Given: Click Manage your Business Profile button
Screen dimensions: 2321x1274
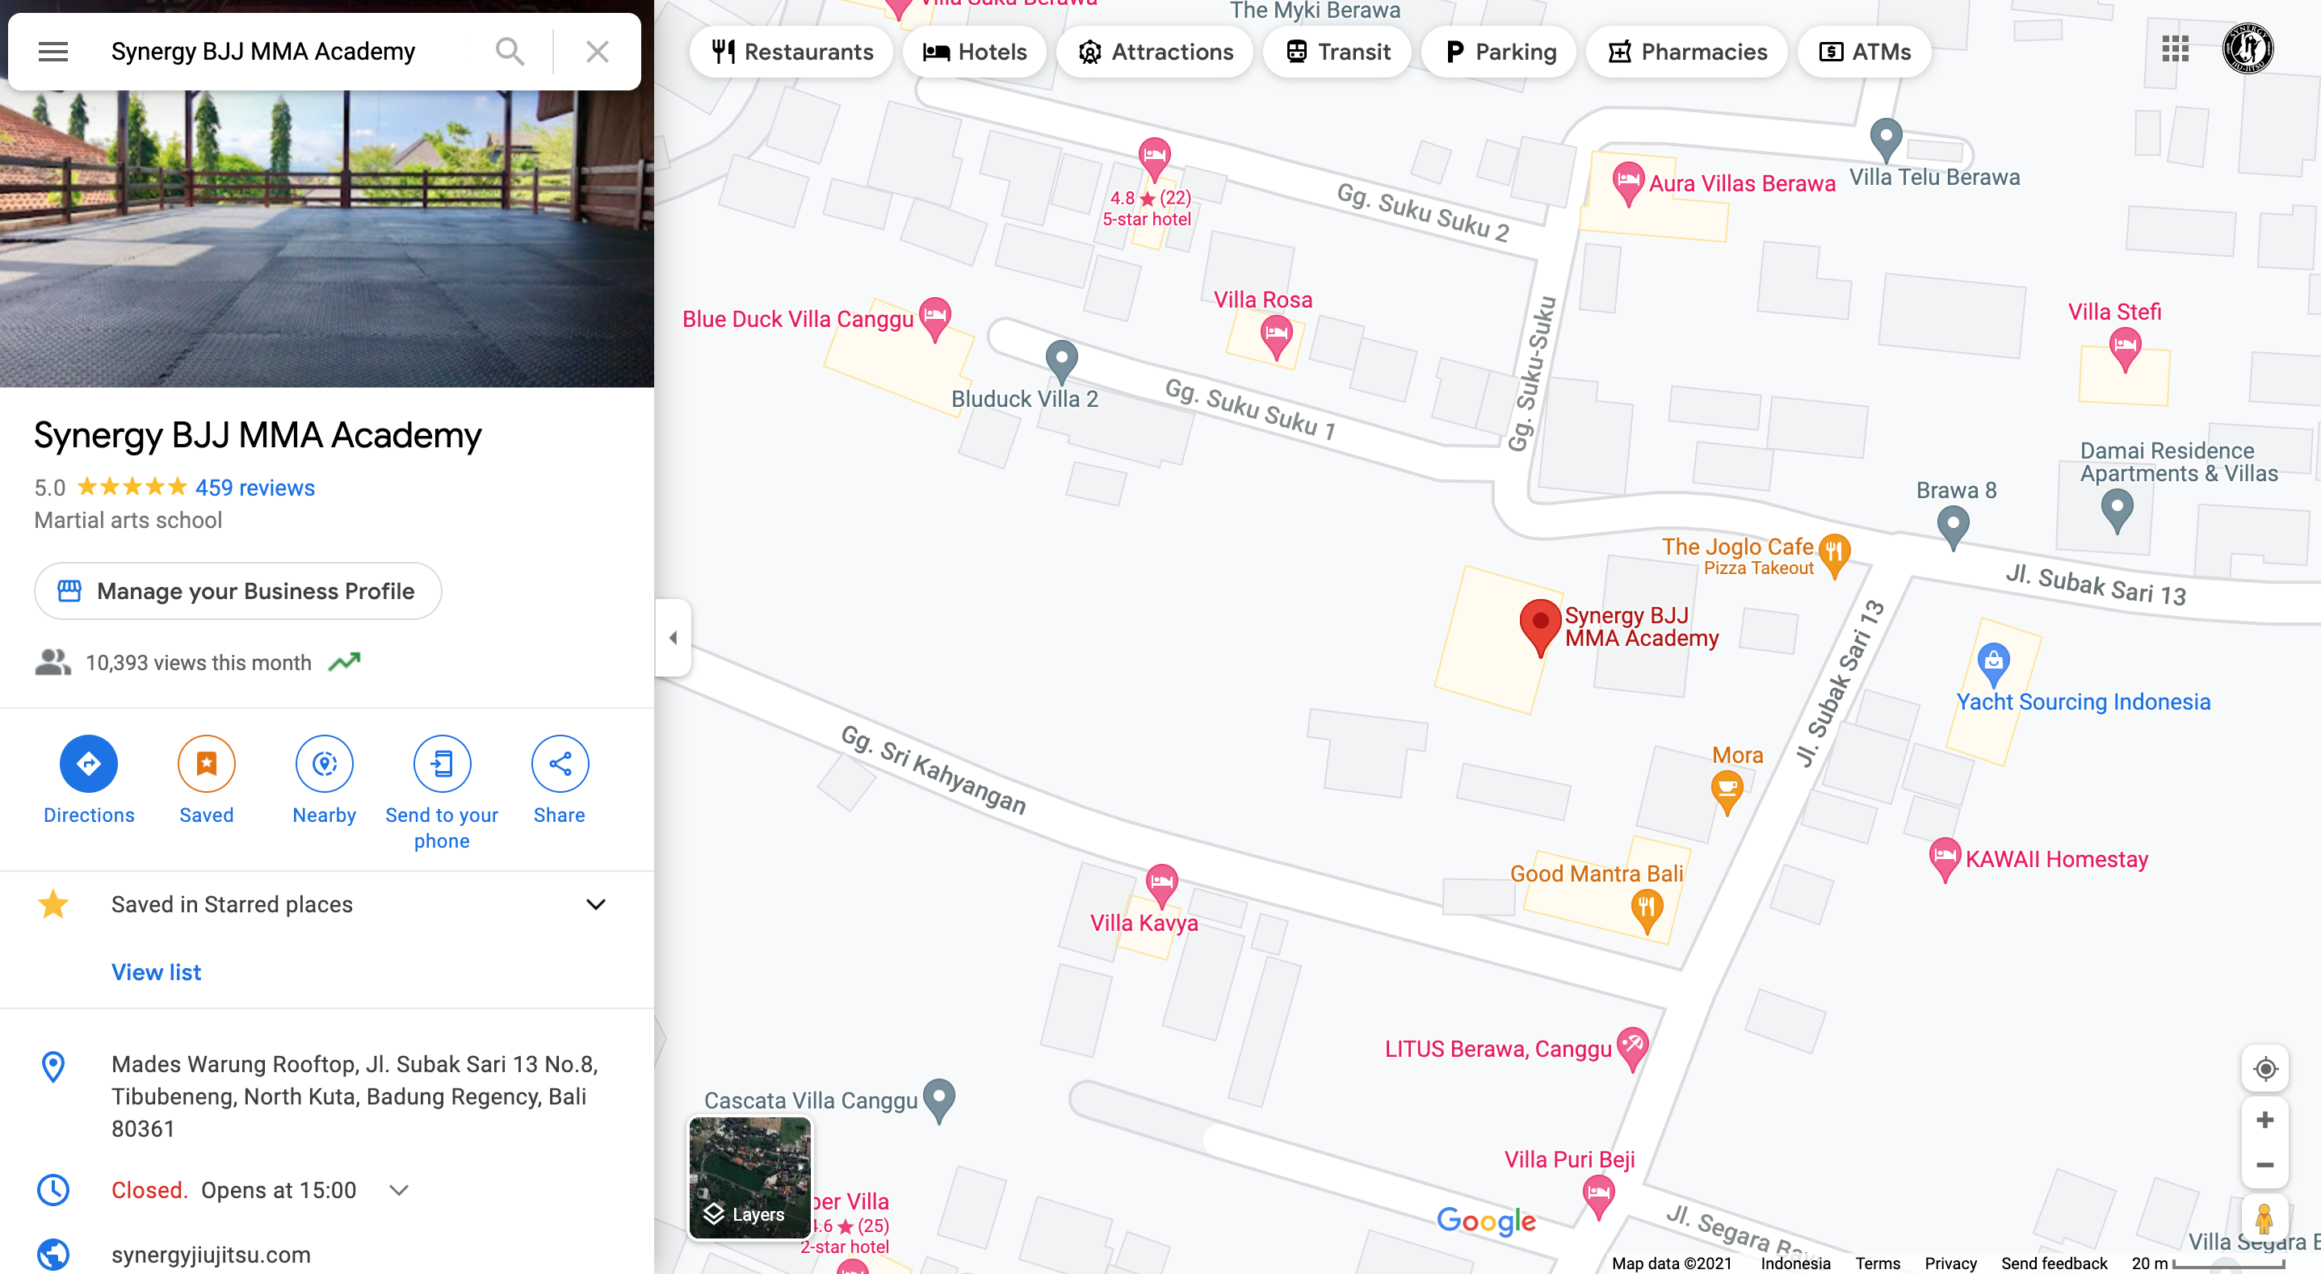Looking at the screenshot, I should [238, 591].
